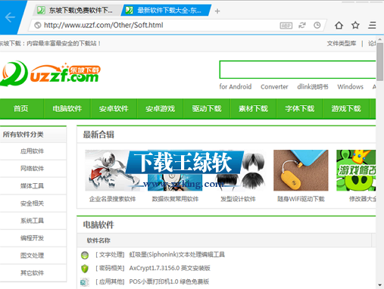Open the 企业名录搜索软件 thumbnail image
The width and height of the screenshot is (384, 289).
(x=112, y=170)
